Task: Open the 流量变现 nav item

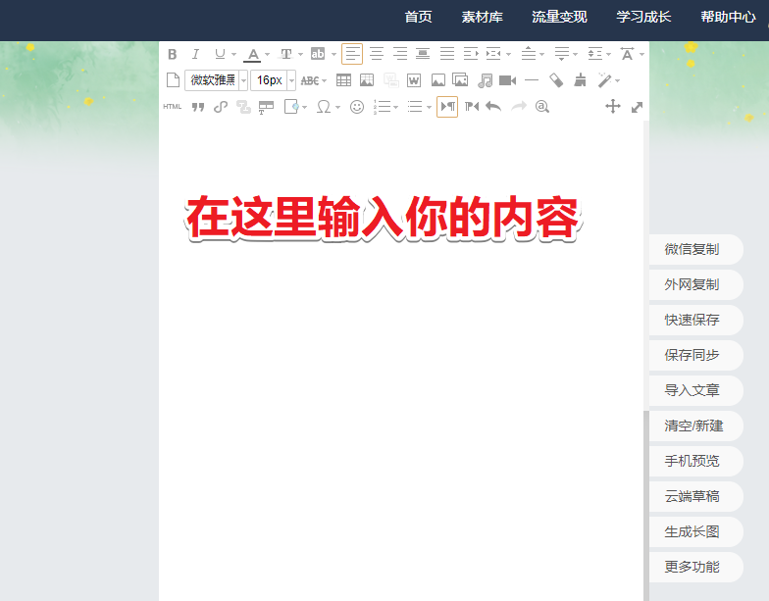Action: coord(559,17)
